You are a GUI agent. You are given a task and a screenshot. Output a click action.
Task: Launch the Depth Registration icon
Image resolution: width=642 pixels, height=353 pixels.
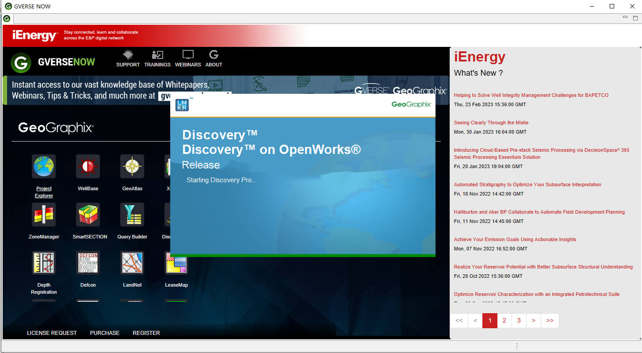tap(44, 263)
